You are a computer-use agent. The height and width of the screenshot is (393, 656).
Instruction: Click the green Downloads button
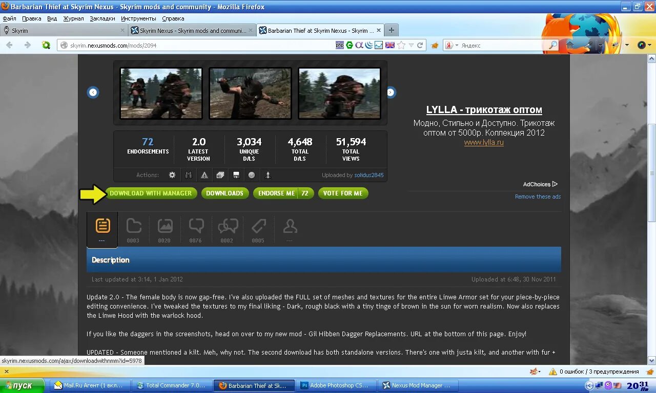(x=225, y=193)
